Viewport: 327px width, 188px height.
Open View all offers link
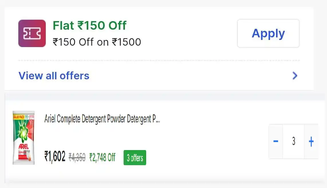pyautogui.click(x=54, y=76)
